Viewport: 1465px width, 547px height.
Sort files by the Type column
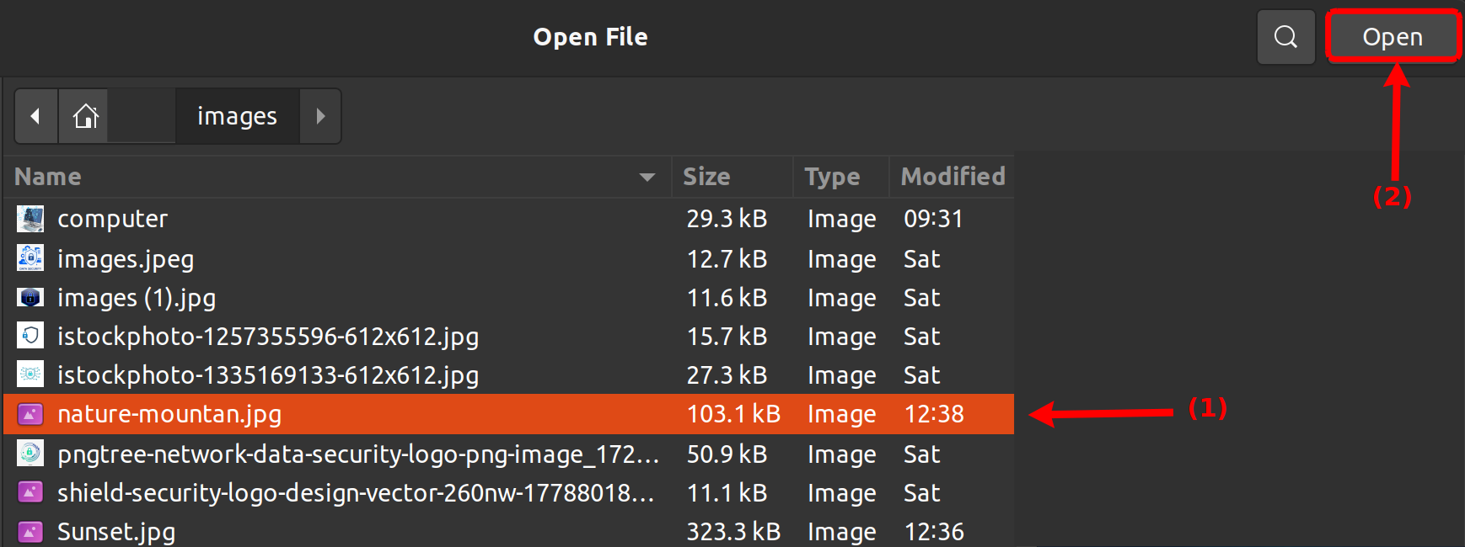pos(832,177)
